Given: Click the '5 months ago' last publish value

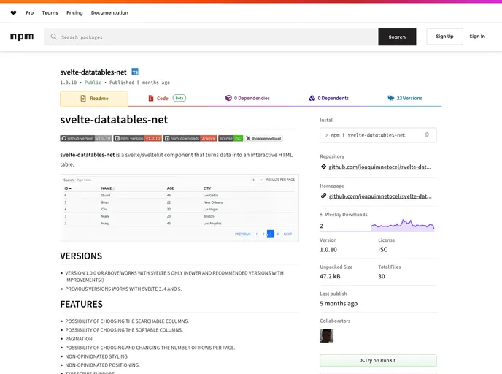Looking at the screenshot, I should [x=339, y=303].
